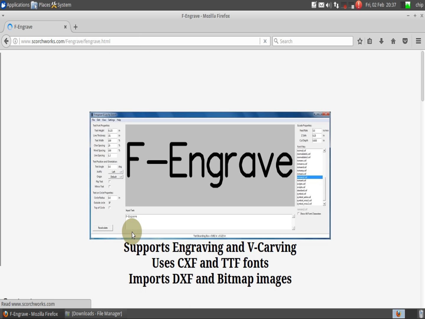Click the mail envelope icon in top panel
The width and height of the screenshot is (425, 319).
tap(321, 5)
